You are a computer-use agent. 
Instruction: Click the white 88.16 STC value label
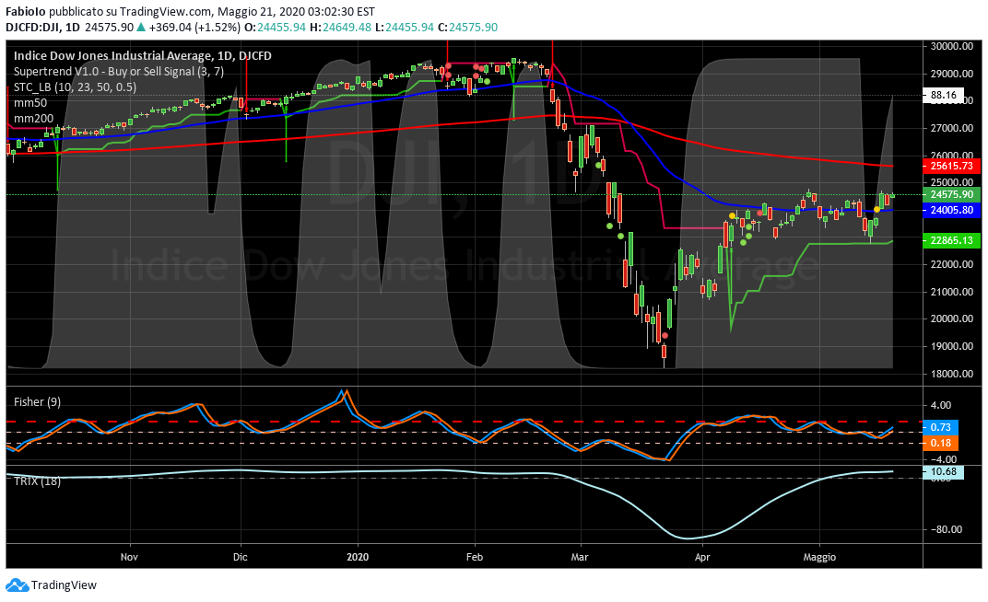(x=943, y=96)
